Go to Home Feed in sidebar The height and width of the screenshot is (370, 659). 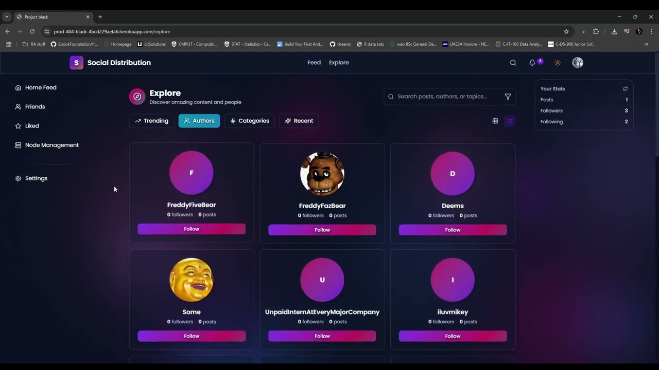[x=36, y=87]
